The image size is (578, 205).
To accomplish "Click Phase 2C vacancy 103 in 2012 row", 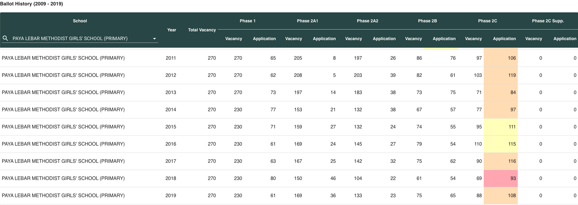I will (x=478, y=75).
